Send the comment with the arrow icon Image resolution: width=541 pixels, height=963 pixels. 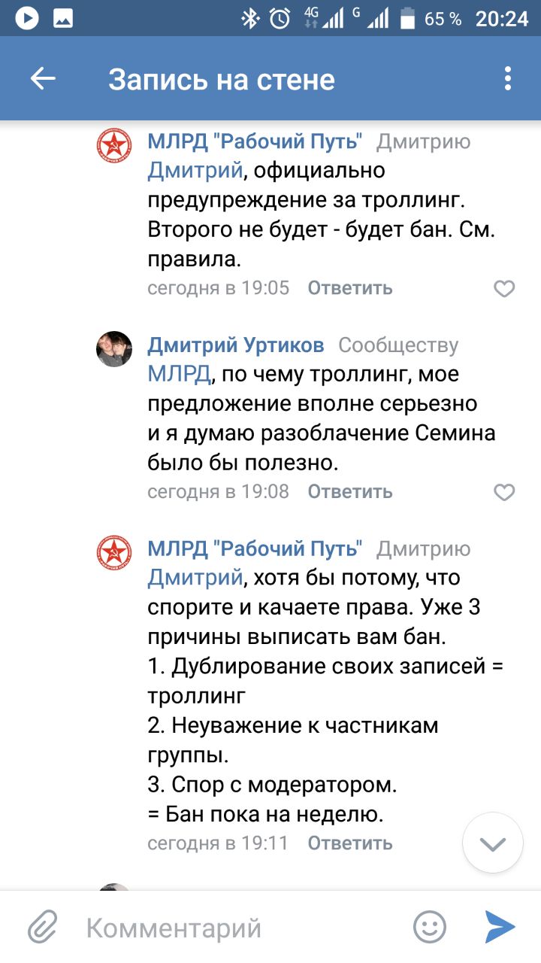500,927
